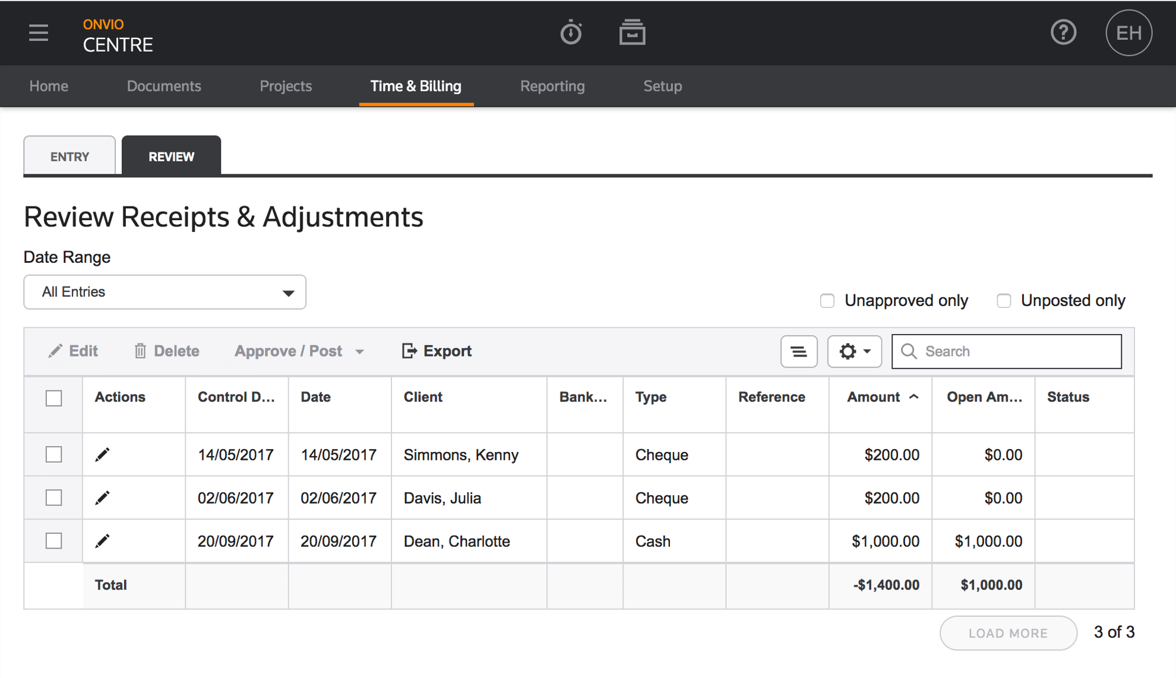Enable the Unposted only filter
Viewport: 1176px width, 678px height.
pyautogui.click(x=1003, y=301)
